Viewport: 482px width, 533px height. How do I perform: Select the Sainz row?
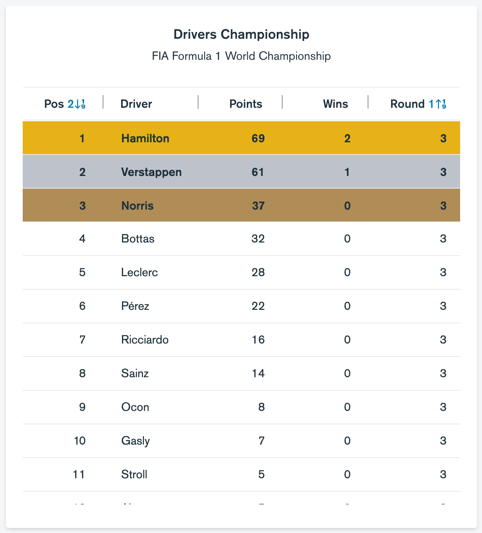point(241,373)
